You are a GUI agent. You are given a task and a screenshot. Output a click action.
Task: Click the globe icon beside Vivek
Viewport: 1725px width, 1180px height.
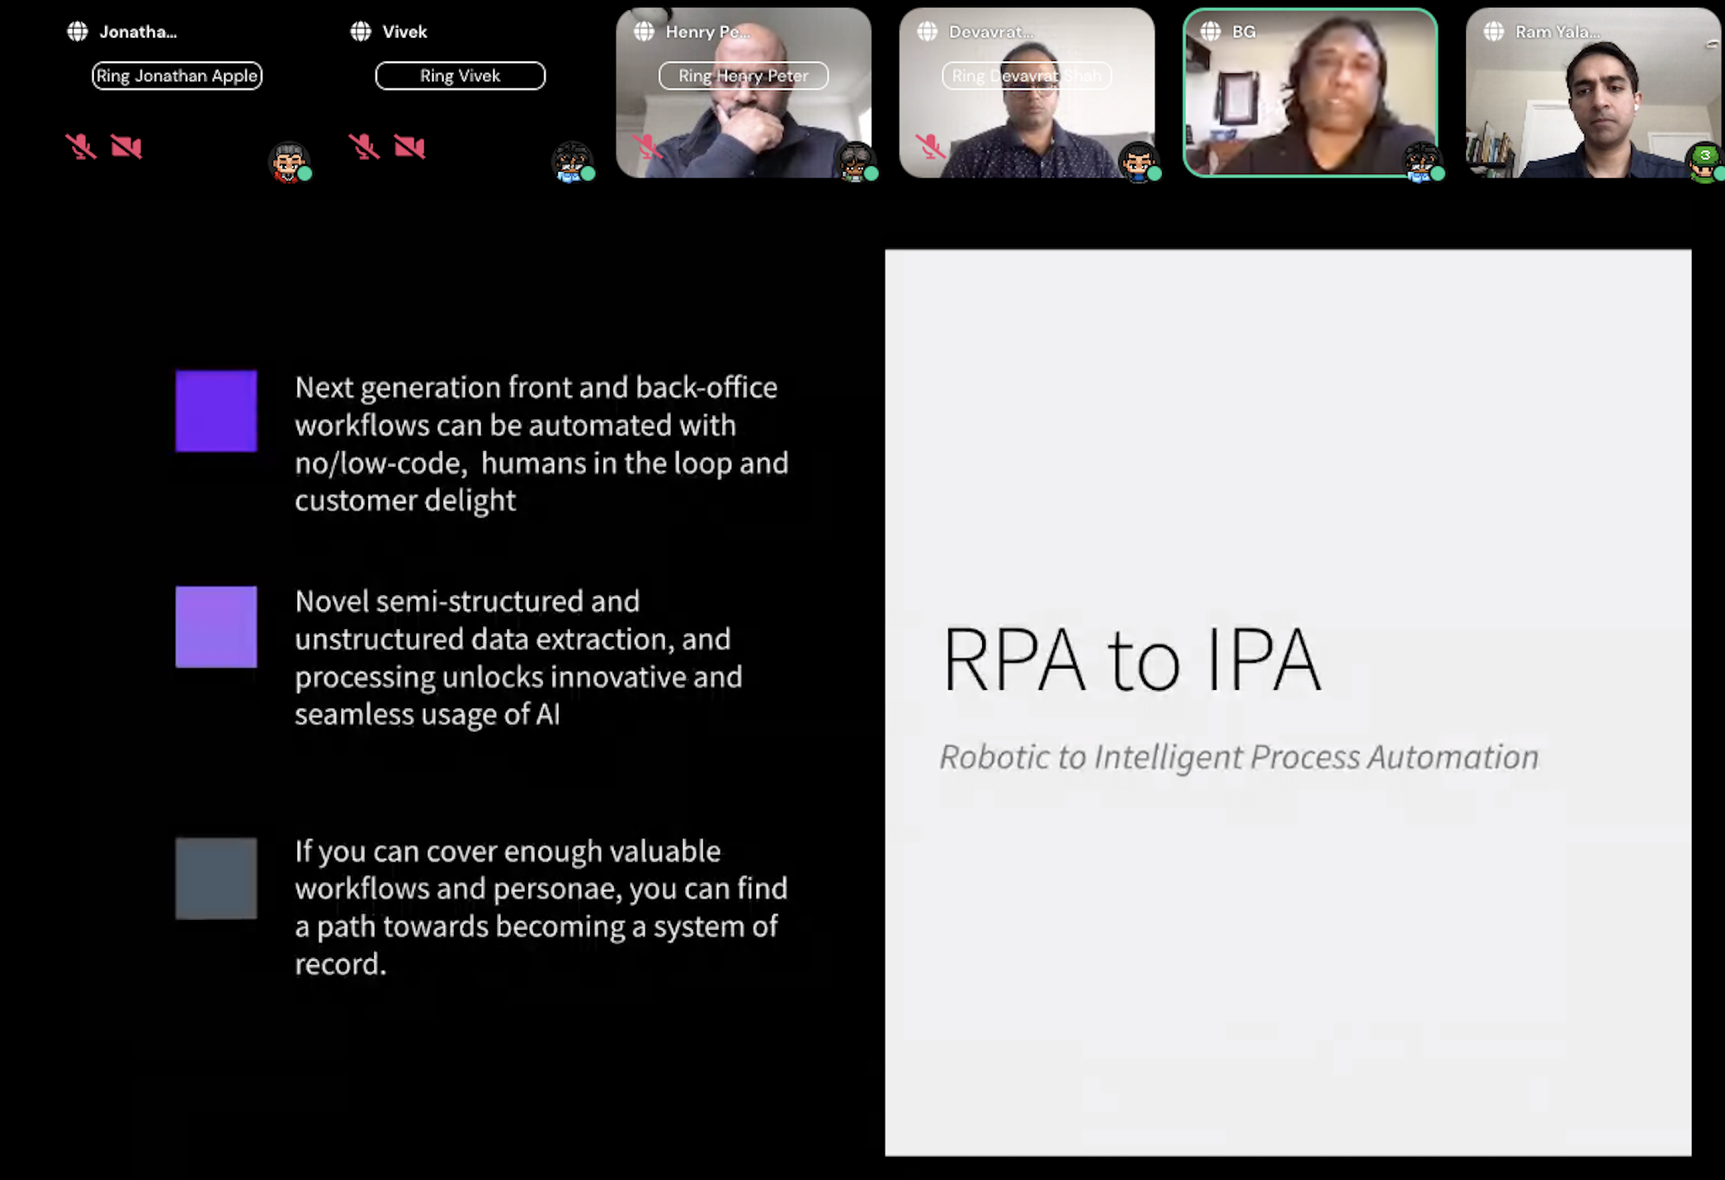(361, 31)
